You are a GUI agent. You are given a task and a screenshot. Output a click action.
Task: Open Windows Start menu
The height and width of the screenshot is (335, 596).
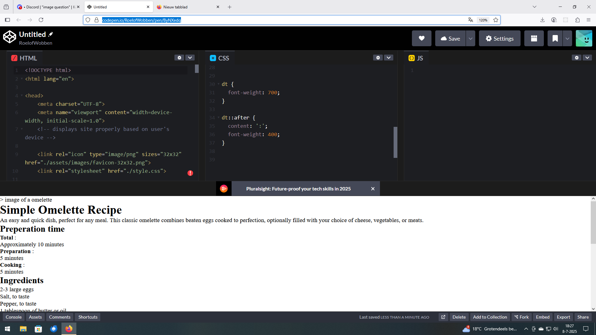tap(8, 329)
